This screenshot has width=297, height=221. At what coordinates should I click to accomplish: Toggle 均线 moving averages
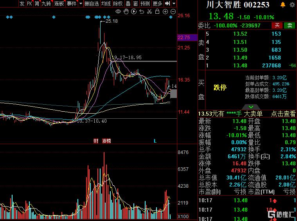click(x=106, y=4)
